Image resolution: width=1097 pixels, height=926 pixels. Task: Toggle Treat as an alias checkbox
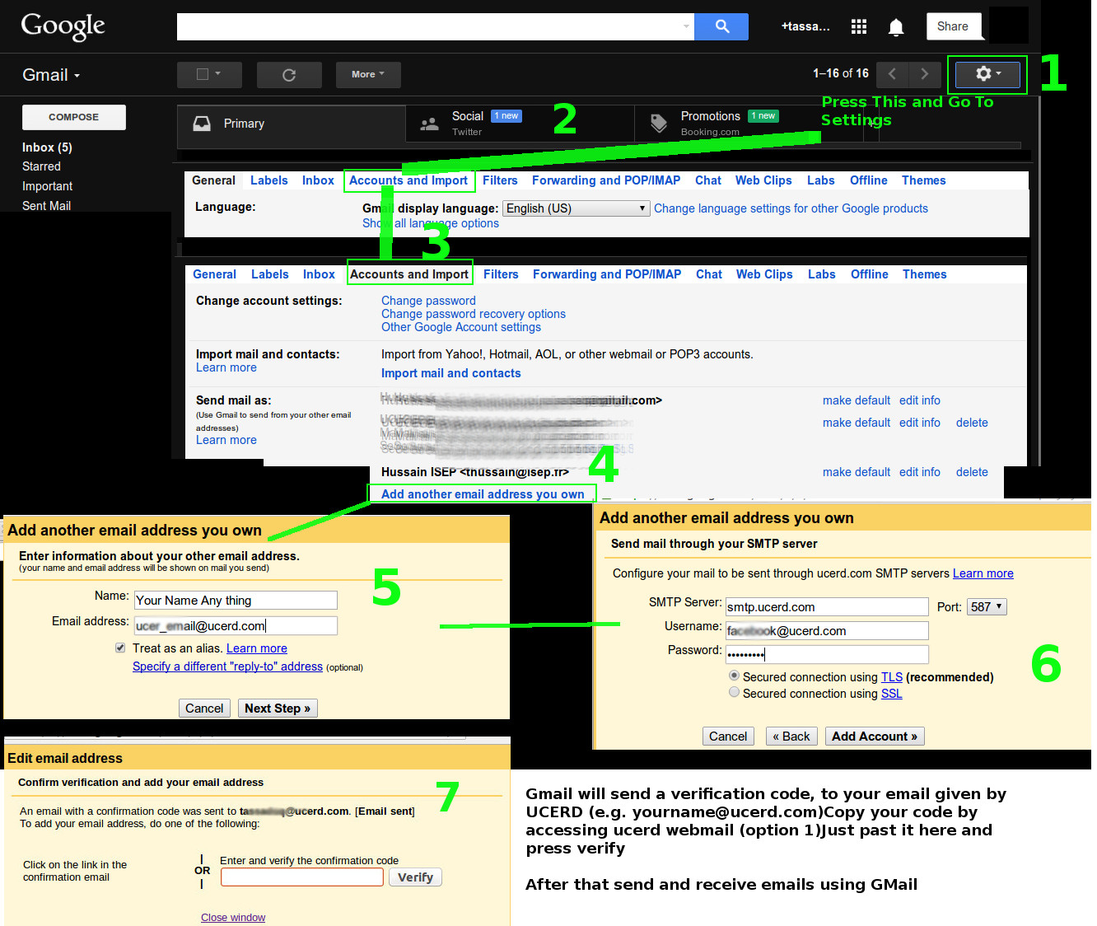[120, 648]
